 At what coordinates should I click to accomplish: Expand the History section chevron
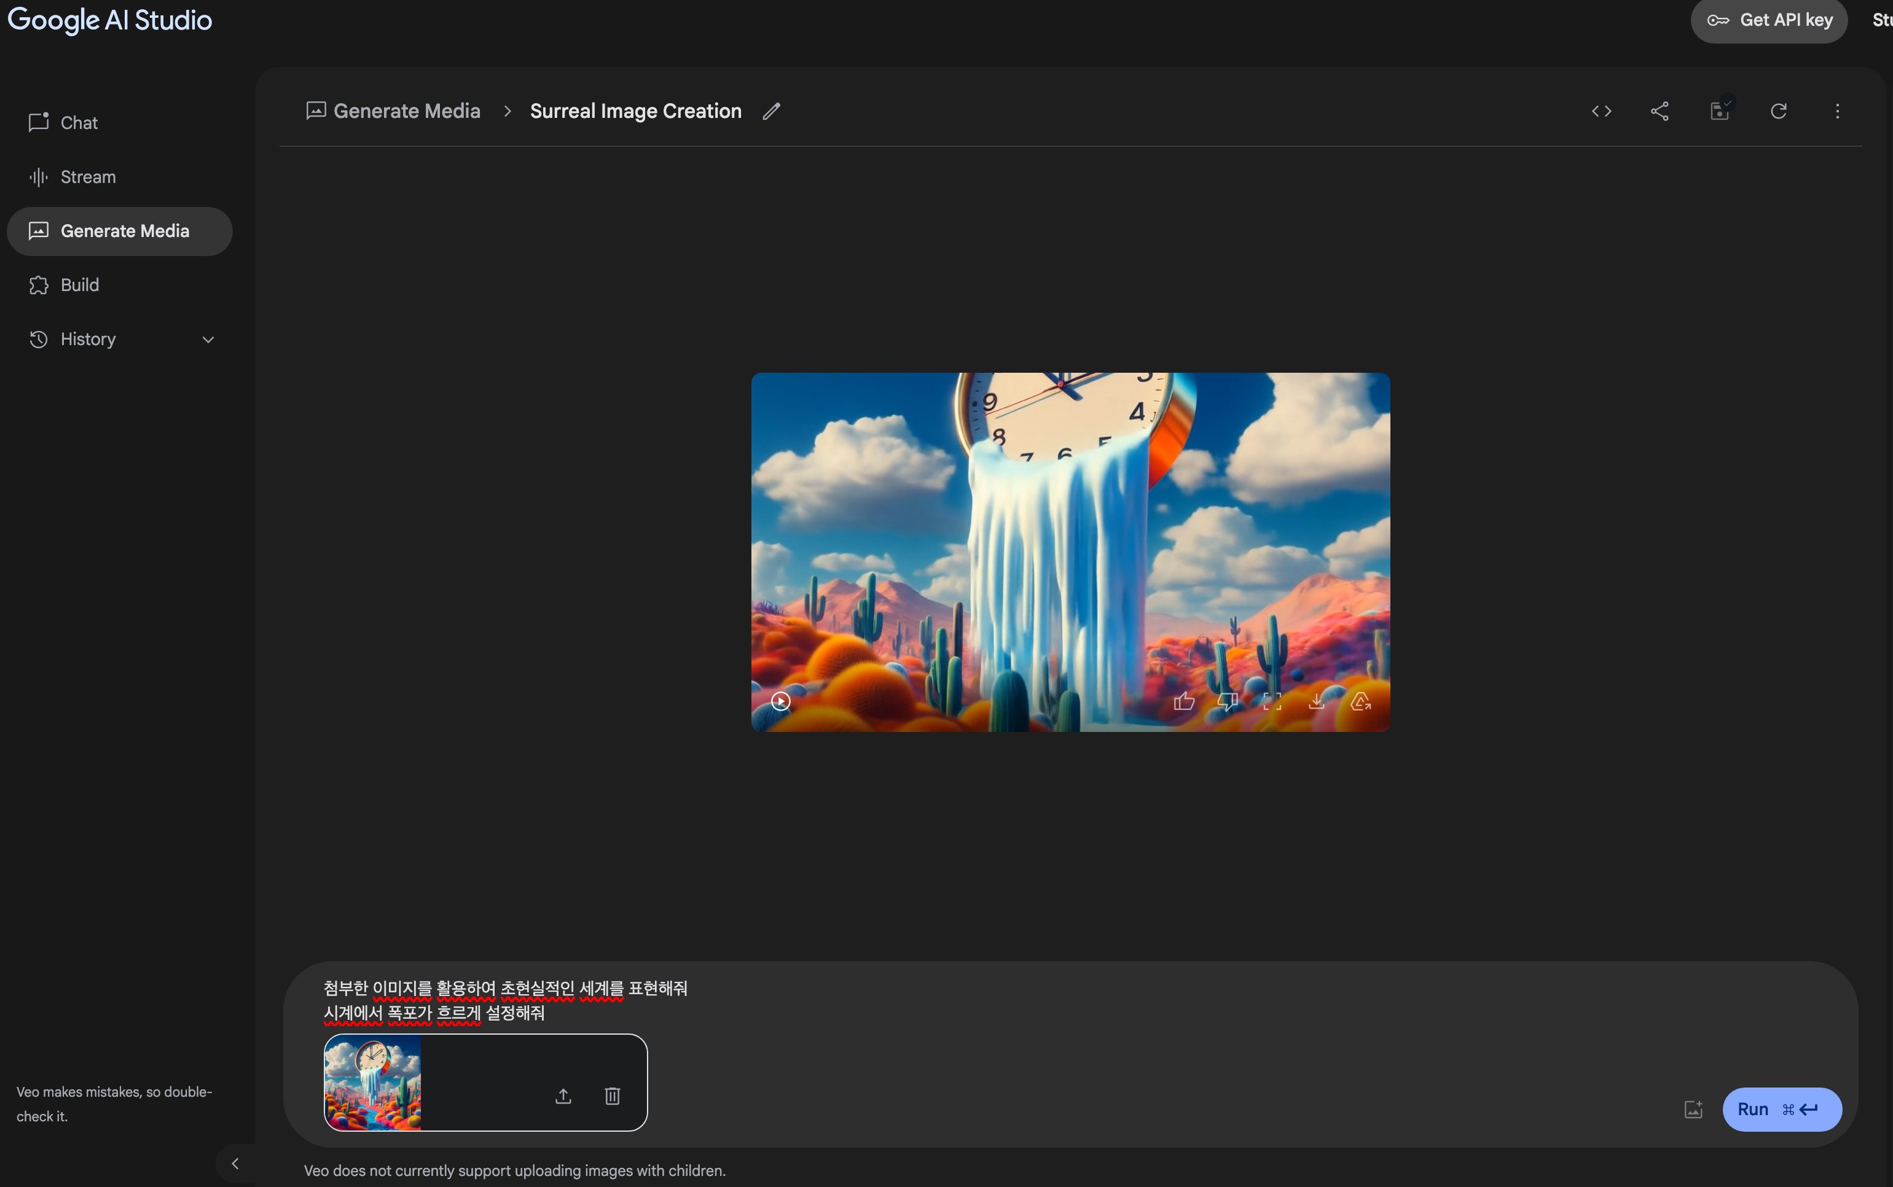pyautogui.click(x=208, y=340)
